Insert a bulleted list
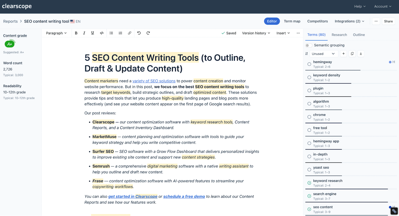 pyautogui.click(x=111, y=33)
